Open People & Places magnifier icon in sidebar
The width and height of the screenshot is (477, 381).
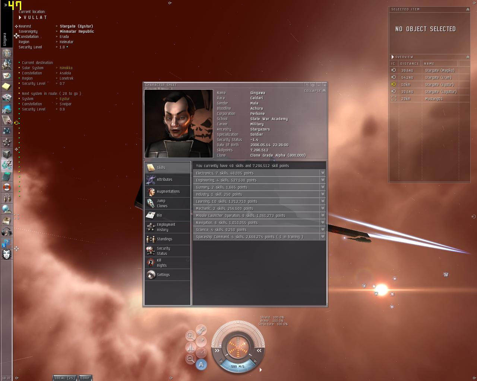pos(6,64)
